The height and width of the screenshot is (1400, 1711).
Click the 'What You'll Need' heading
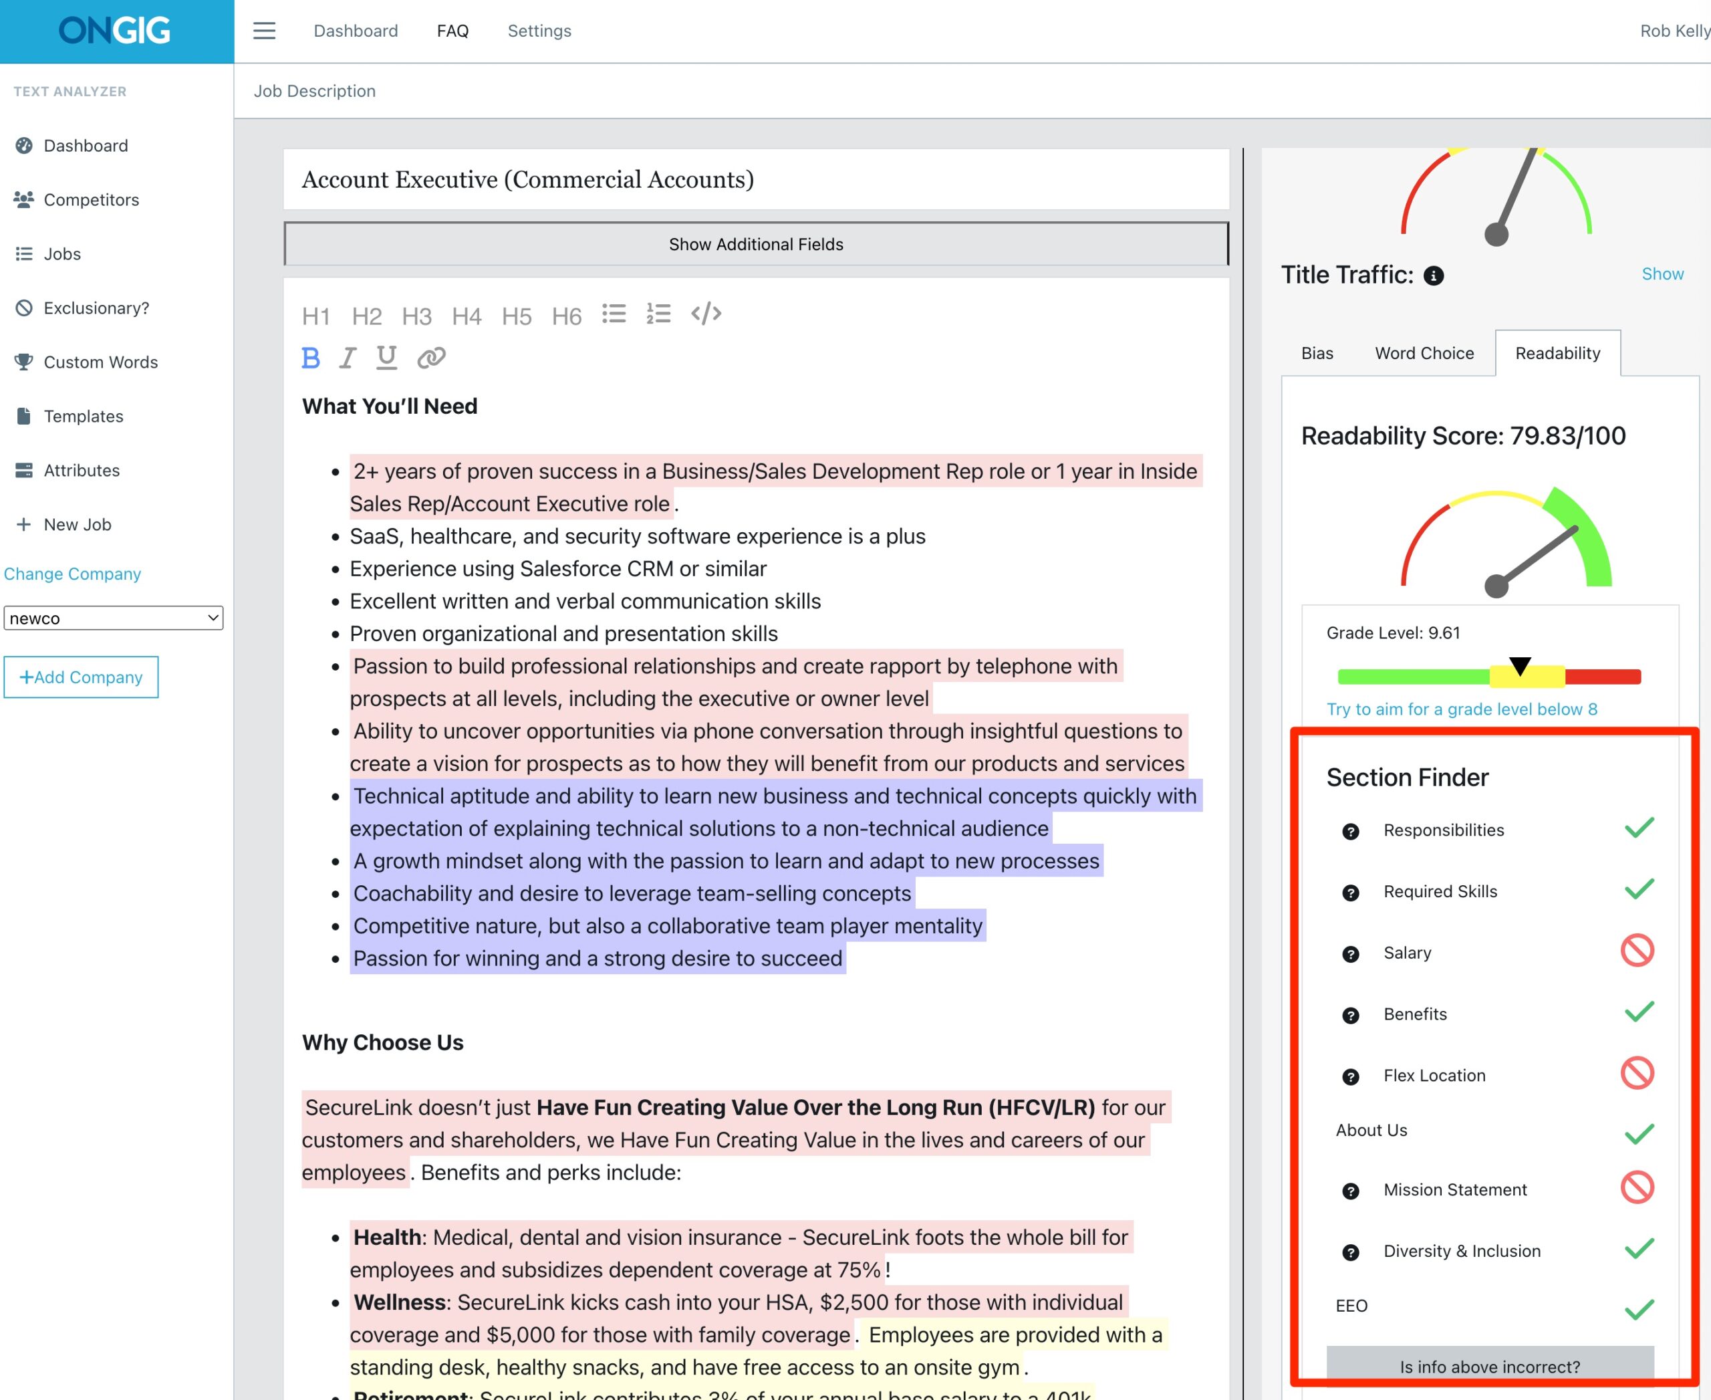coord(390,406)
